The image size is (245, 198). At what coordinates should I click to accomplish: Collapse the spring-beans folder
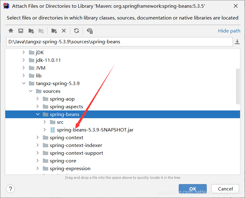point(38,114)
